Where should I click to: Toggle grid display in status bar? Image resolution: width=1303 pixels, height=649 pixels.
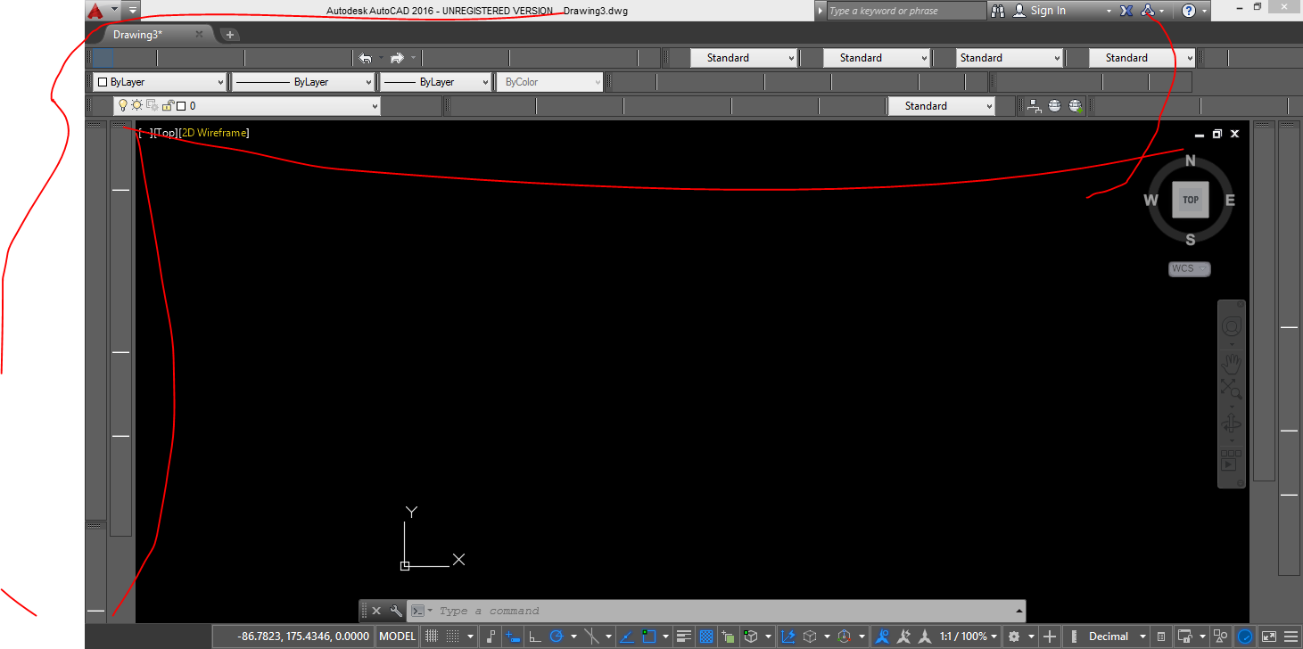[x=432, y=637]
